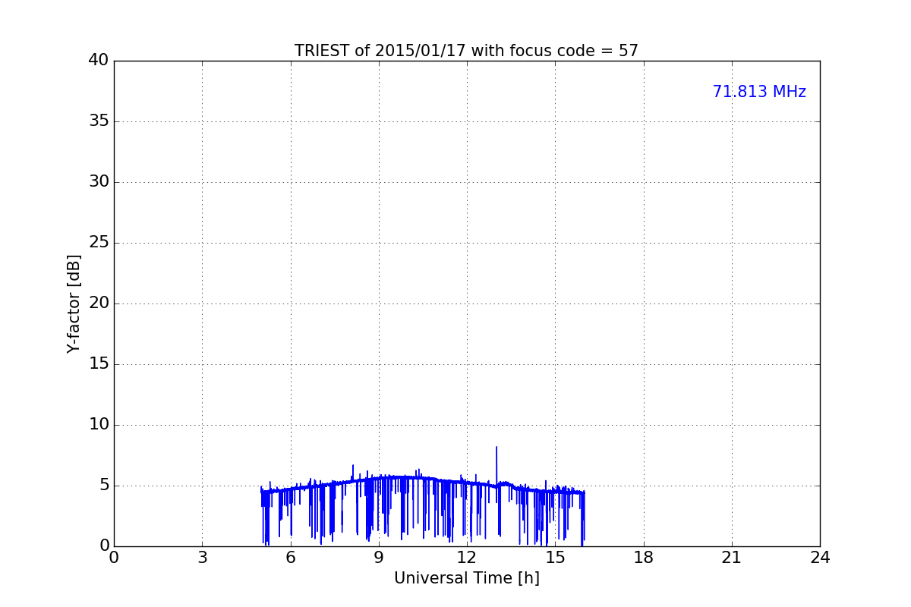Viewport: 911px width, 607px height.
Task: Click the x-axis tick label "9"
Action: 379,558
